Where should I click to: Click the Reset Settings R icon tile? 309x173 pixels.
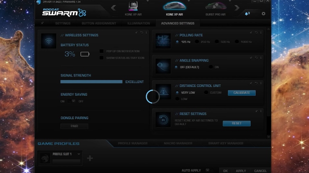[x=163, y=120]
